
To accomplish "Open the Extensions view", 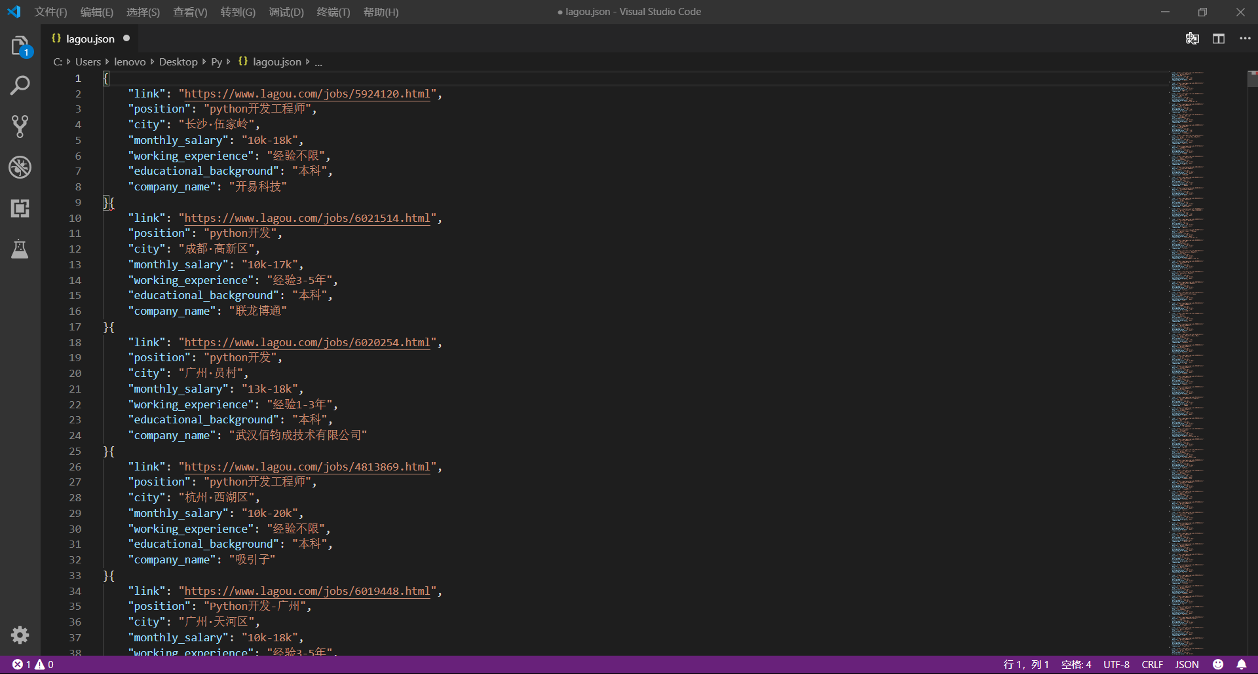I will pos(20,208).
